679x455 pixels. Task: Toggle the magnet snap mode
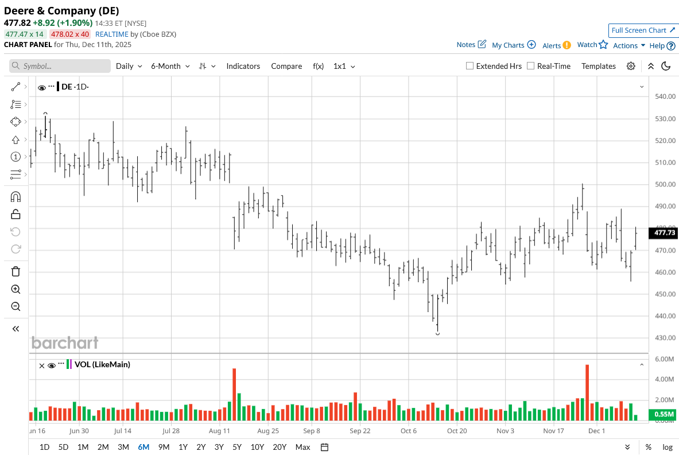[15, 197]
